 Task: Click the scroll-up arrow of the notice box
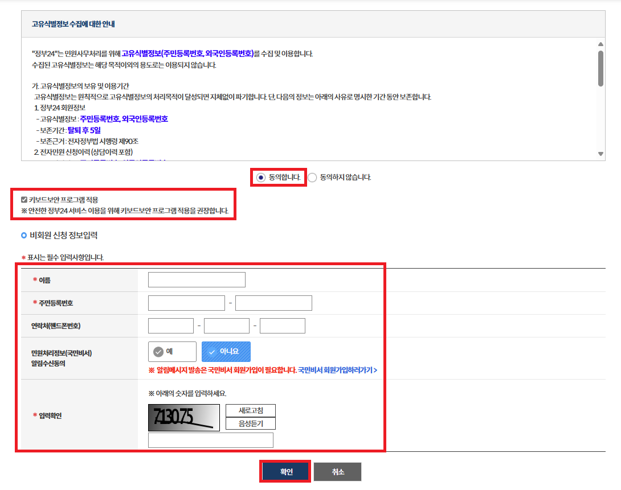click(601, 44)
